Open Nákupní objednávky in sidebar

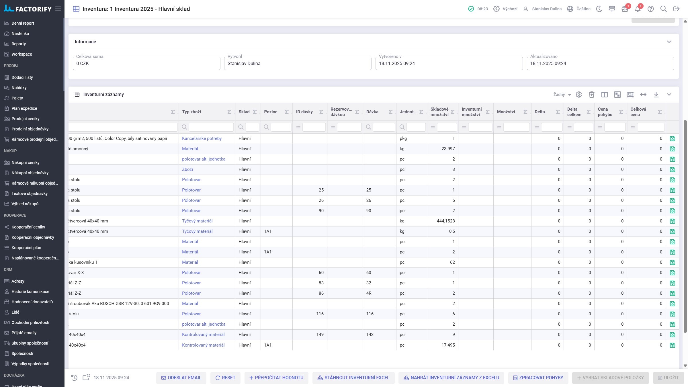[30, 173]
